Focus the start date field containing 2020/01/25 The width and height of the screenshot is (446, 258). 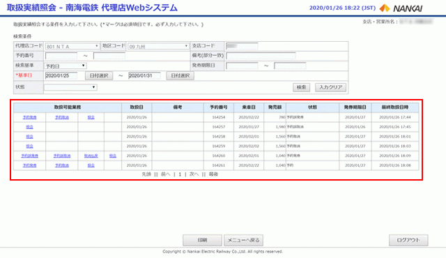(x=61, y=76)
